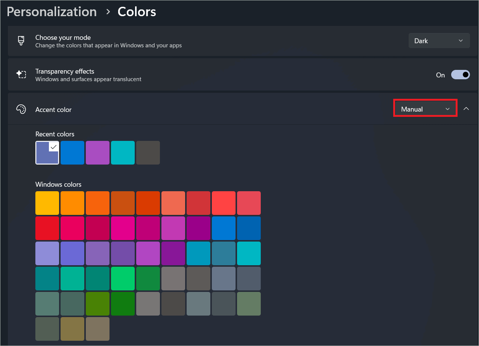
Task: Click the Recent colors heading
Action: [x=55, y=134]
